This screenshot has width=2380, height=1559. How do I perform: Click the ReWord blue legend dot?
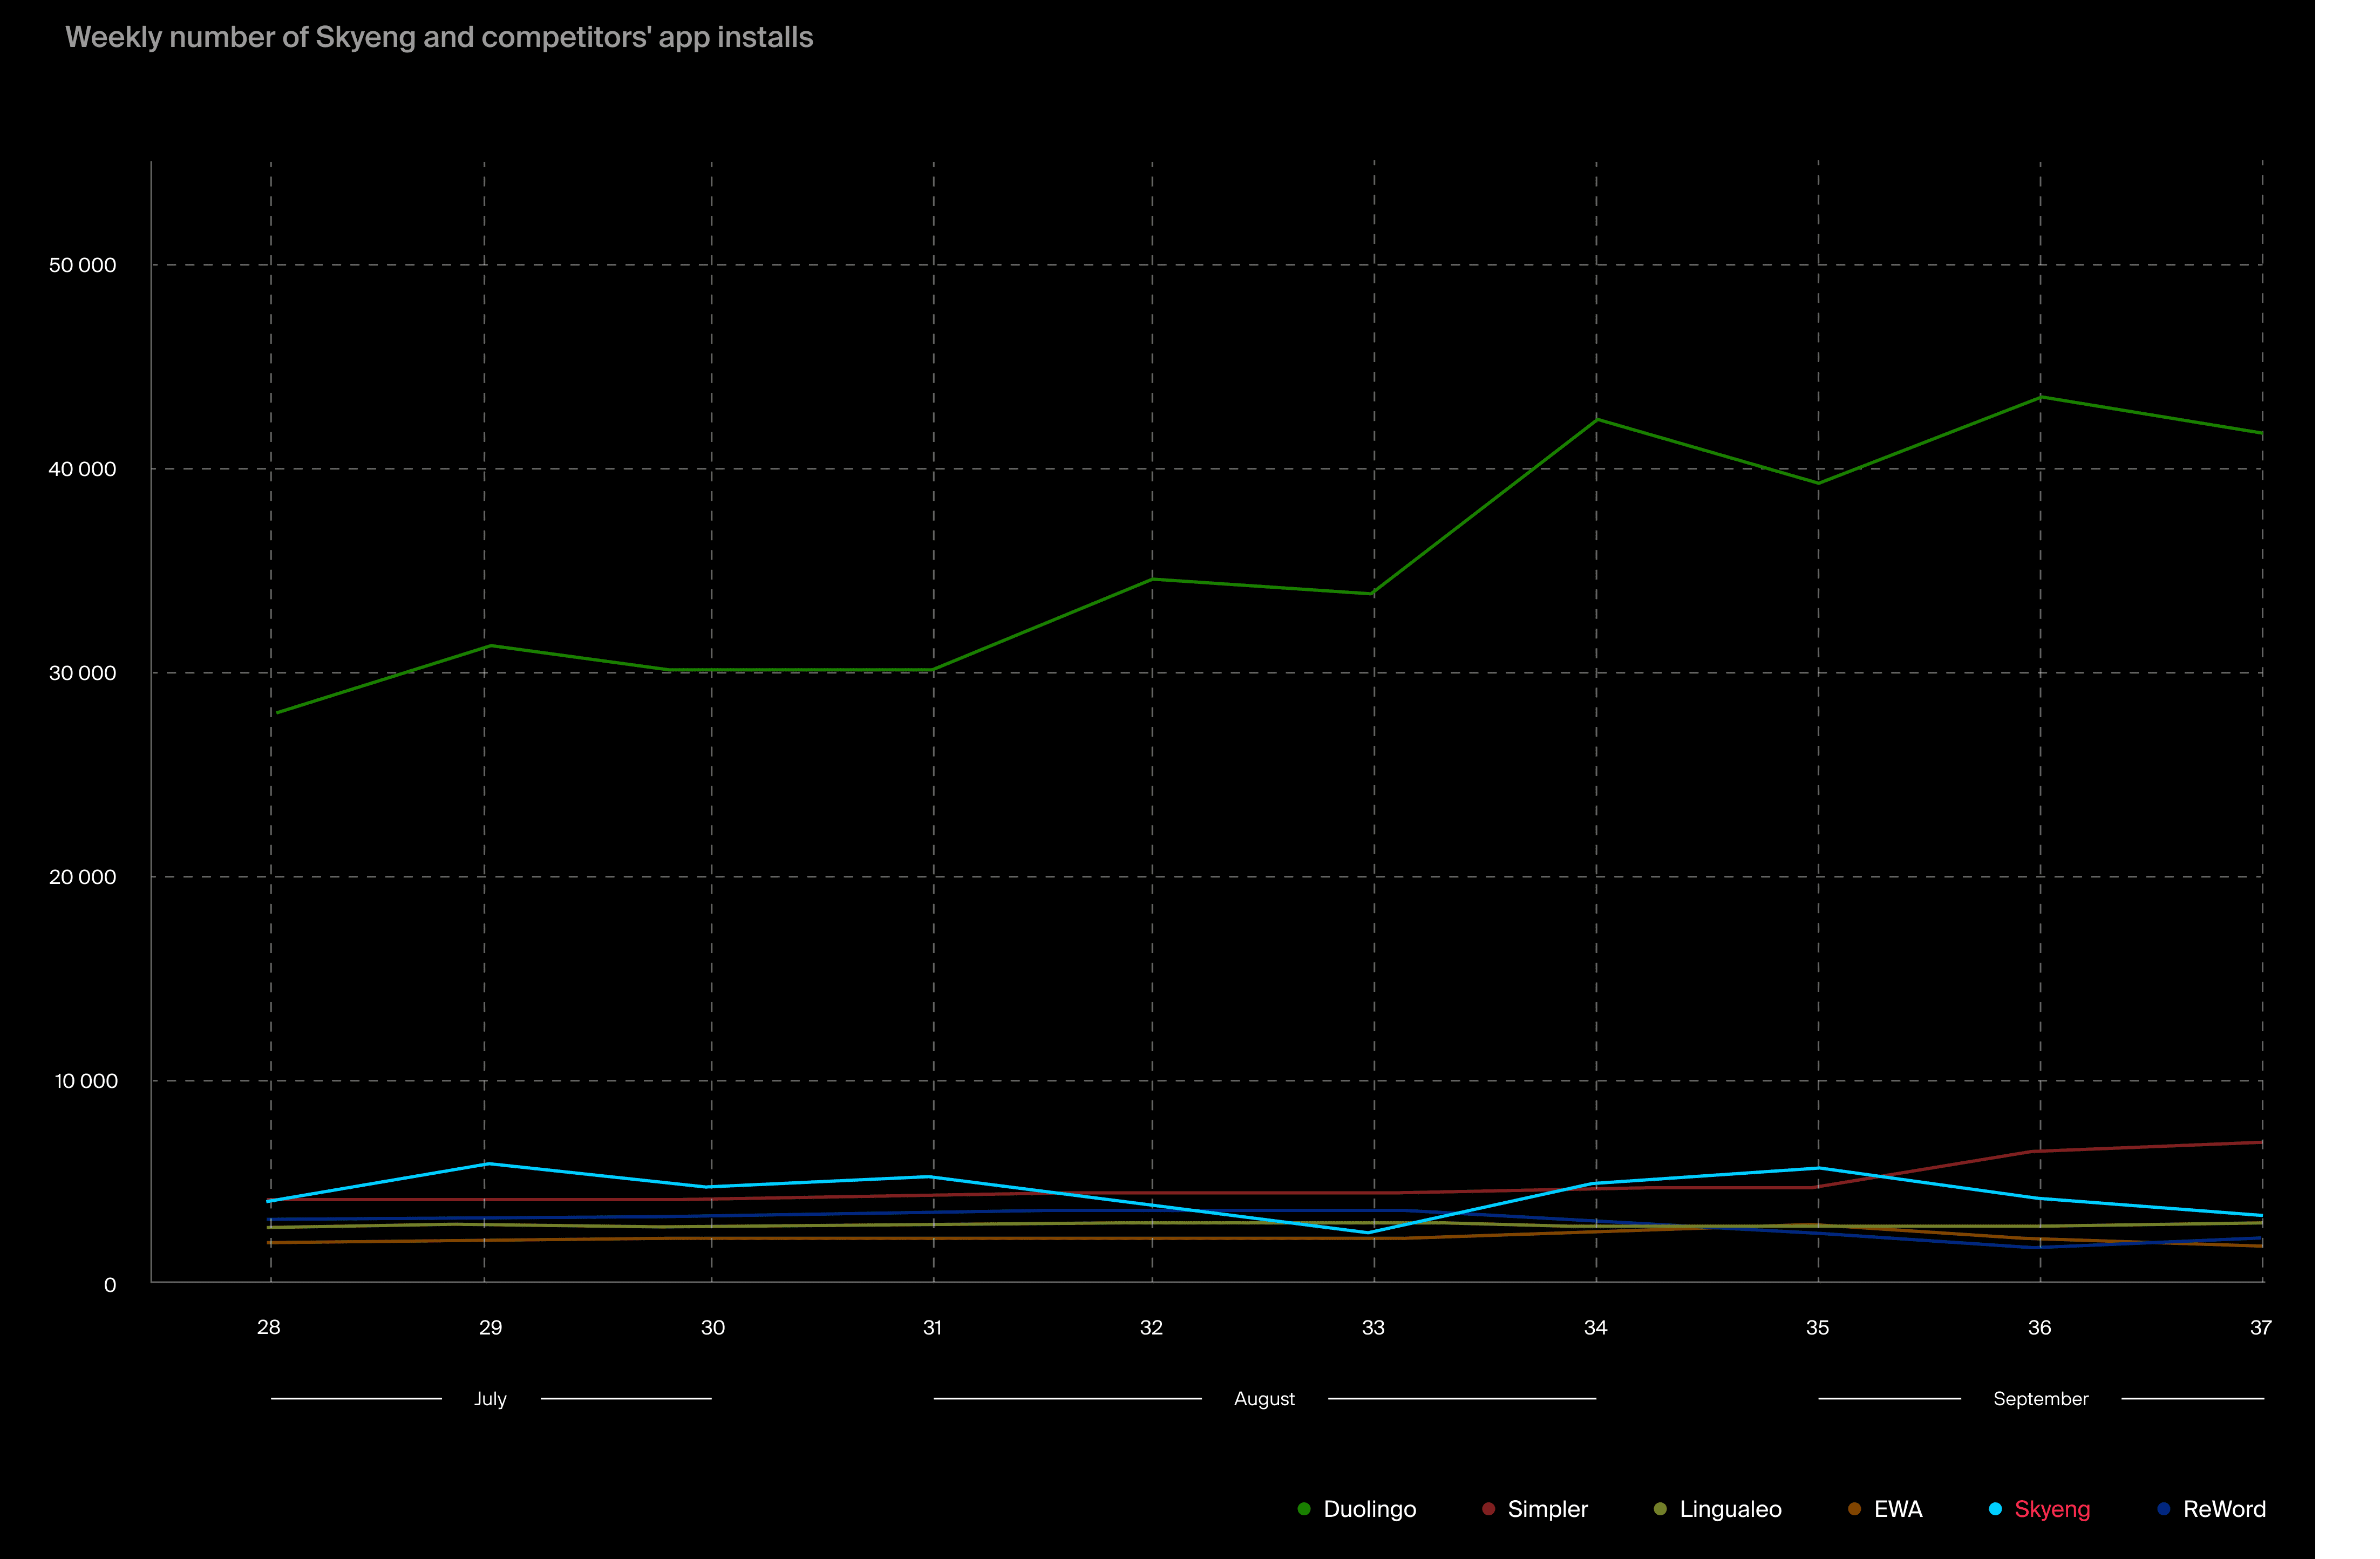click(x=2163, y=1509)
